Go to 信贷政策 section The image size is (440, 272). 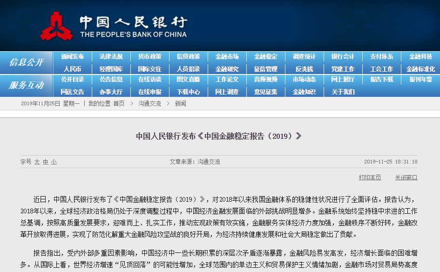click(x=188, y=56)
